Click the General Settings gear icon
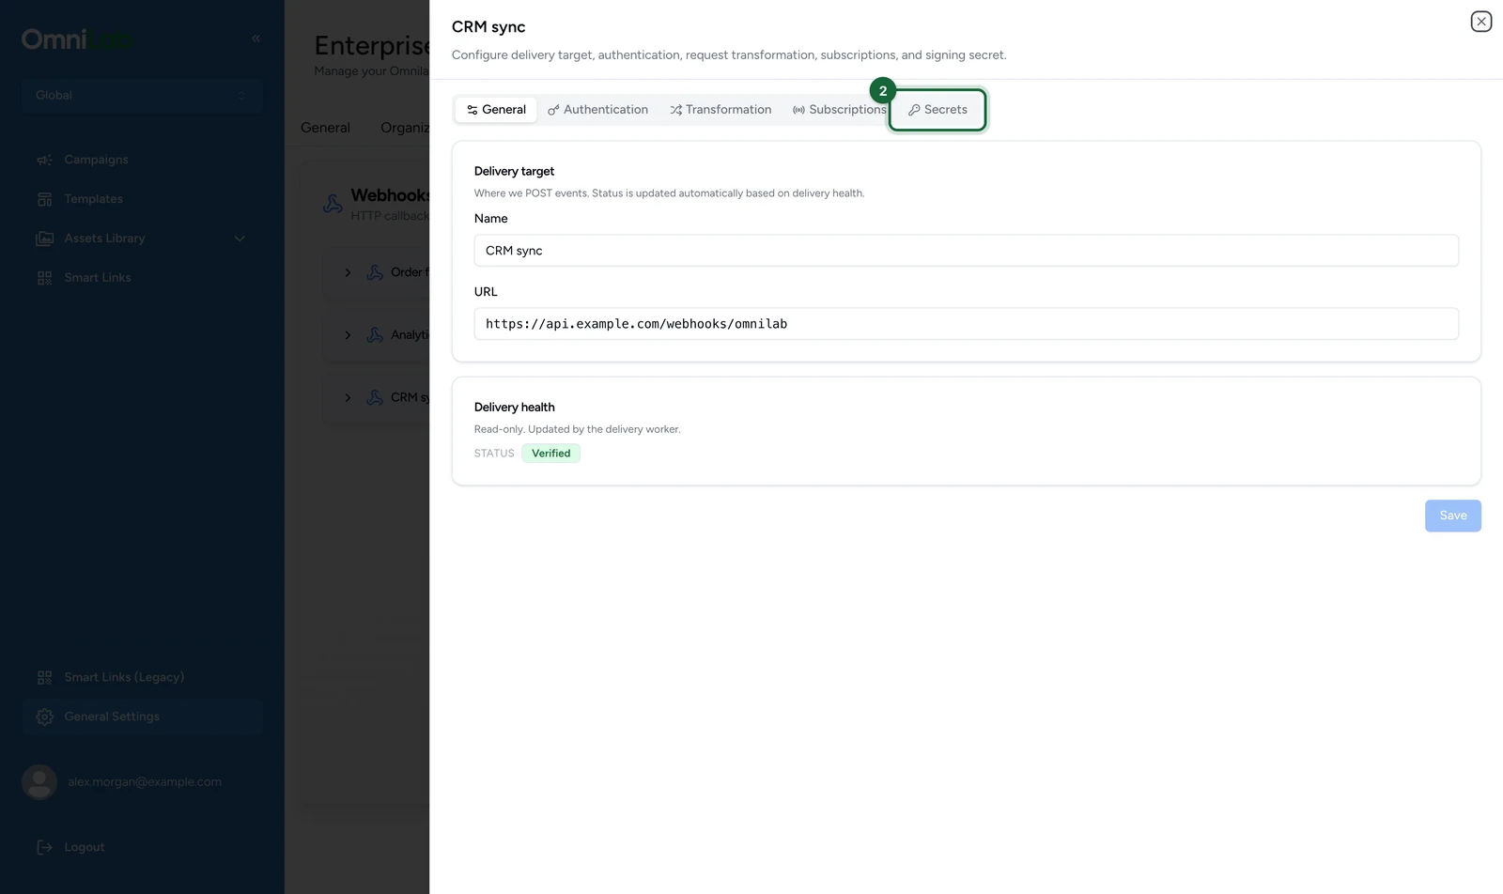The height and width of the screenshot is (894, 1503). pos(44,717)
